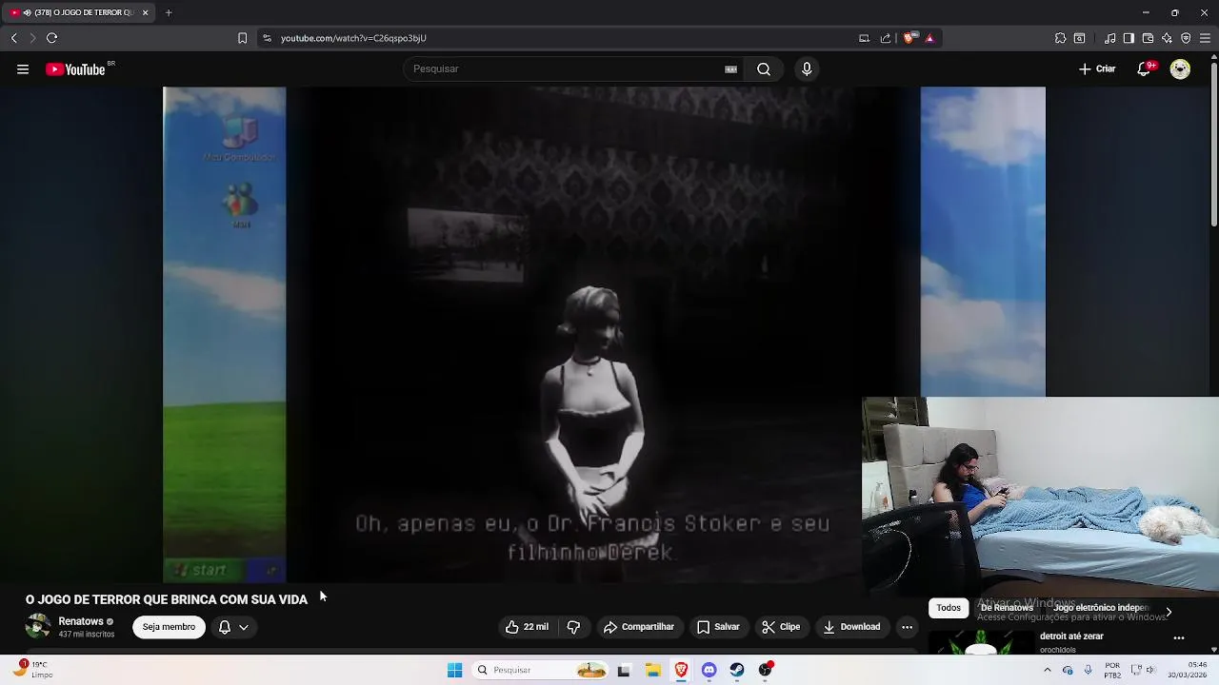Open the Windows Start button
The image size is (1219, 685).
454,670
